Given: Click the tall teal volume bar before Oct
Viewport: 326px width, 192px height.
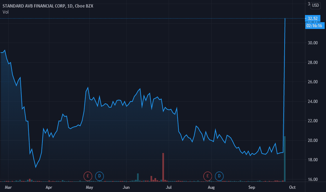Looking at the screenshot, I should point(285,159).
